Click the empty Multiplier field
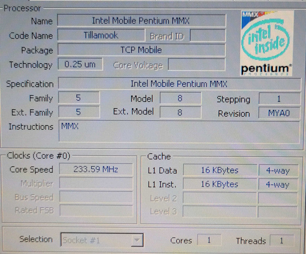The height and width of the screenshot is (254, 306). (x=96, y=183)
